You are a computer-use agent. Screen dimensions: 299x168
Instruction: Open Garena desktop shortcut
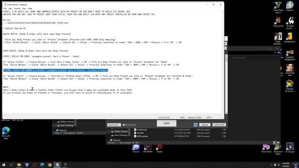(x=160, y=148)
